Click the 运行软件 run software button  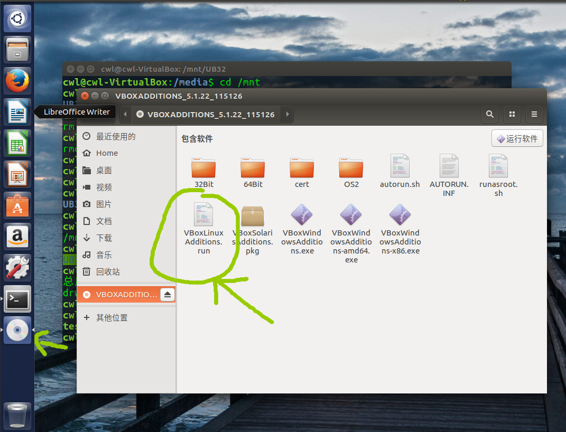click(517, 138)
